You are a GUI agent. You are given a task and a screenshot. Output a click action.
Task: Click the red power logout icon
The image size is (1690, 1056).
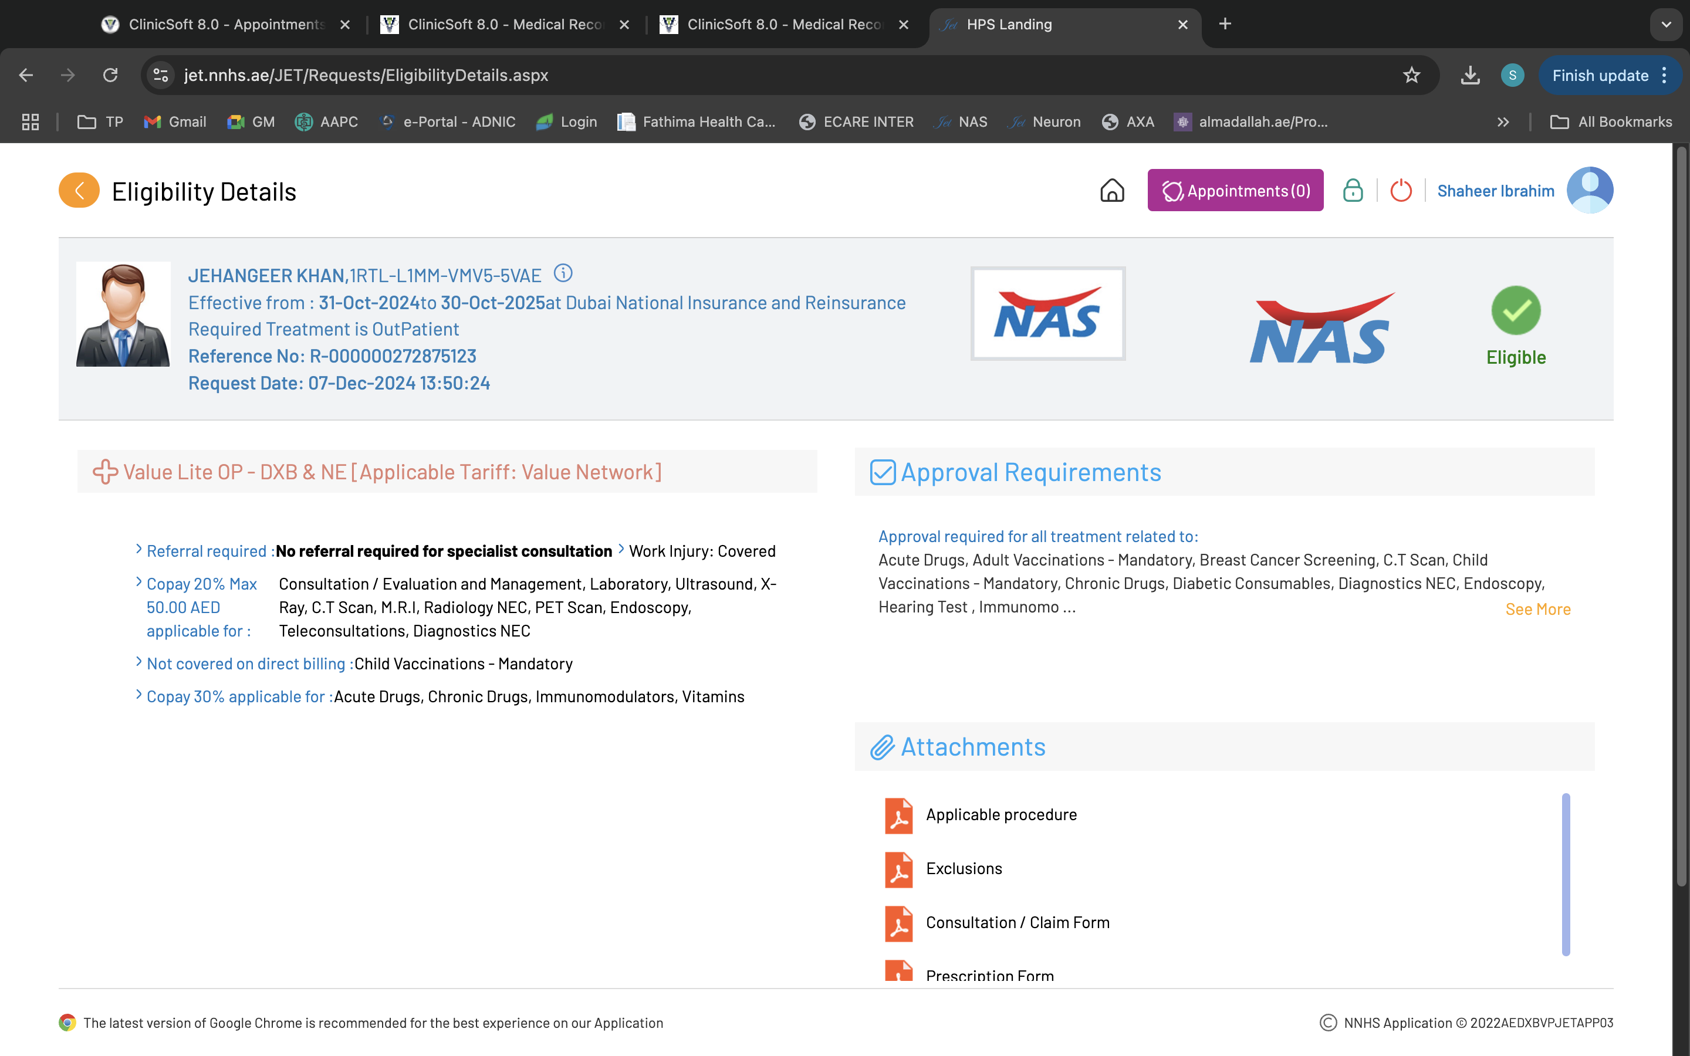(1401, 191)
